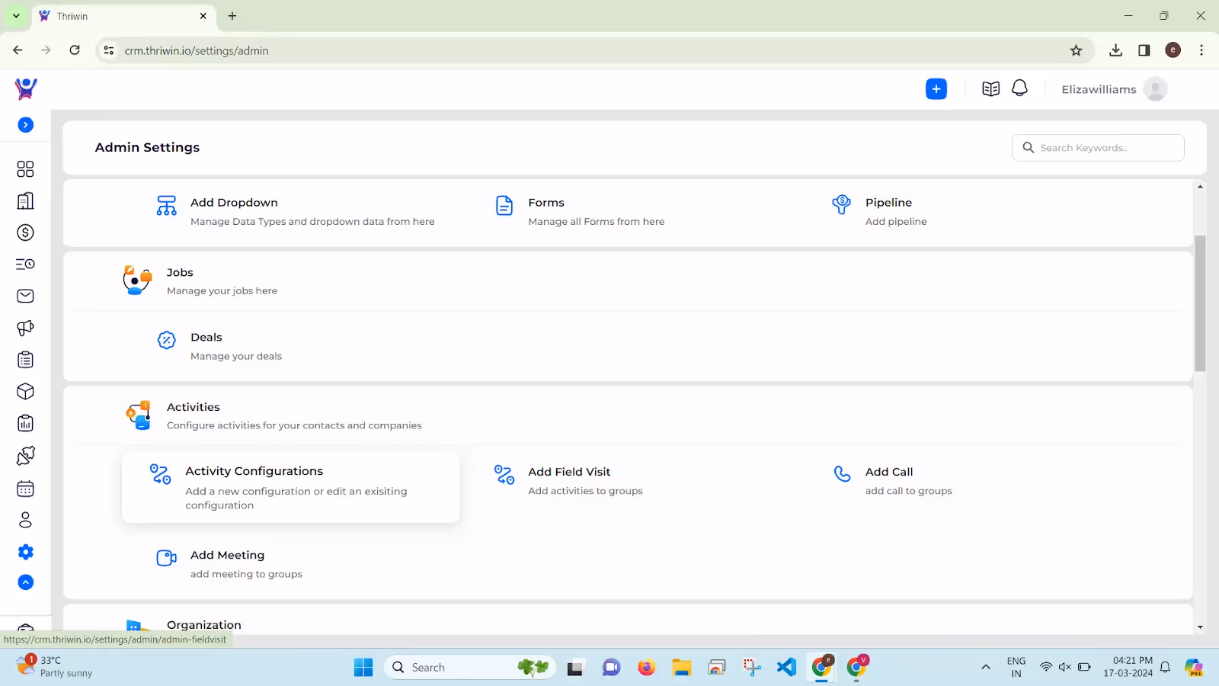Click the scrollbar up arrow
Viewport: 1219px width, 686px height.
[1200, 187]
